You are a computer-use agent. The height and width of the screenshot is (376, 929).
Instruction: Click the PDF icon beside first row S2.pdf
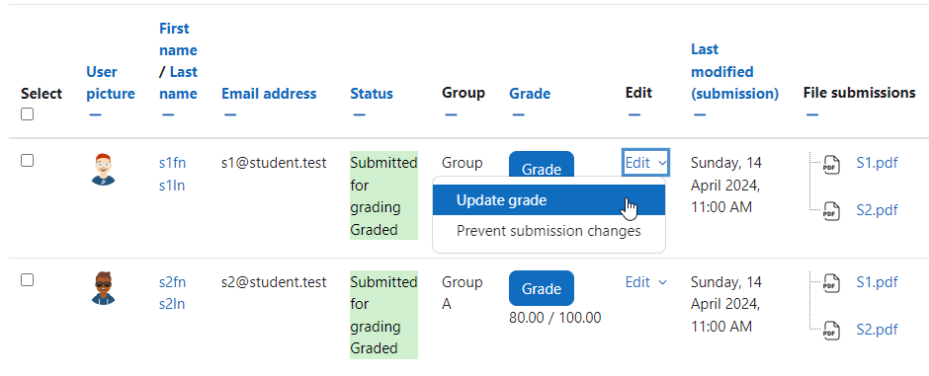831,211
